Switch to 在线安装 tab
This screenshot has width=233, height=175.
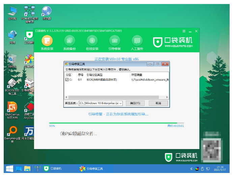click(x=92, y=43)
